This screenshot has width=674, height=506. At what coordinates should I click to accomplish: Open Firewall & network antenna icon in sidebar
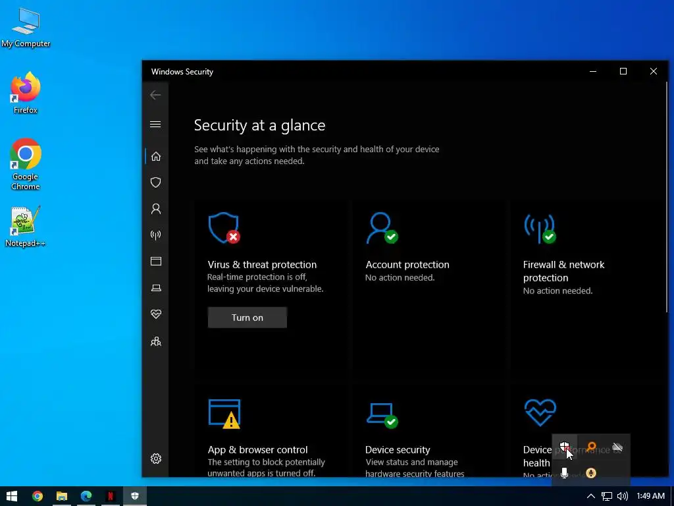(155, 235)
